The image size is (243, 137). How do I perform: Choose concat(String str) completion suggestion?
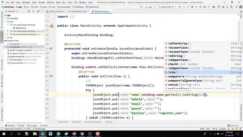(204, 85)
